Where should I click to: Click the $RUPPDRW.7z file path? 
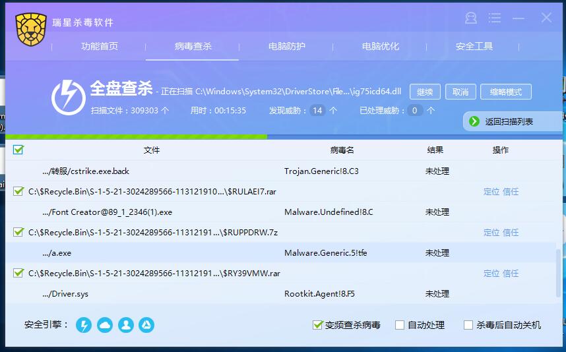[x=153, y=233]
